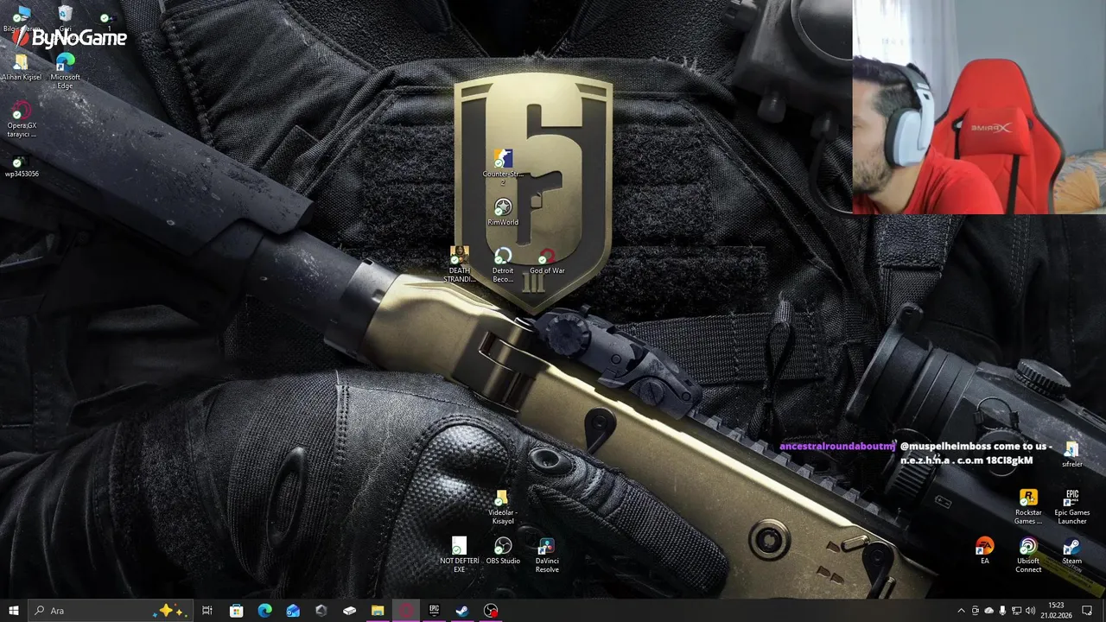The width and height of the screenshot is (1106, 622).
Task: Open the clock and date flyout
Action: [1055, 611]
